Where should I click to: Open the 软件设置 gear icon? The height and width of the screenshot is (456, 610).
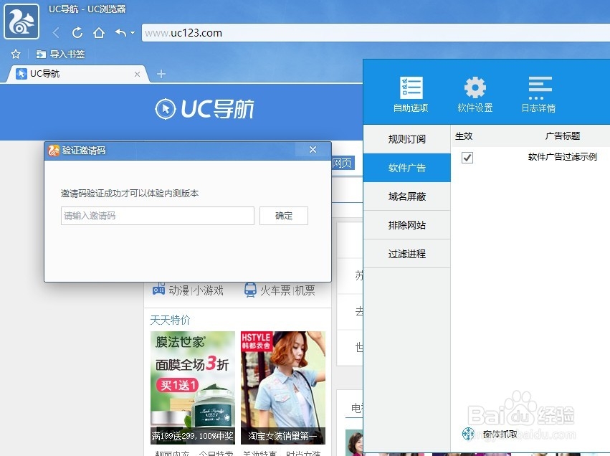pos(475,95)
